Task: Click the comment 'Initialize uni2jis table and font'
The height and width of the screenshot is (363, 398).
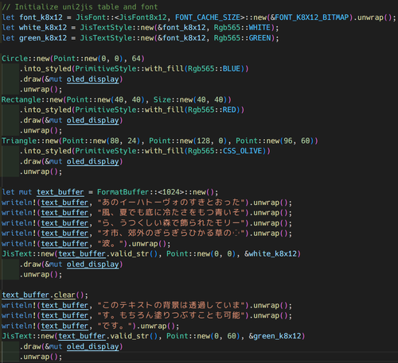Action: [86, 7]
